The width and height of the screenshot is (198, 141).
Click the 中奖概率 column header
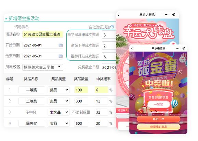click(103, 79)
